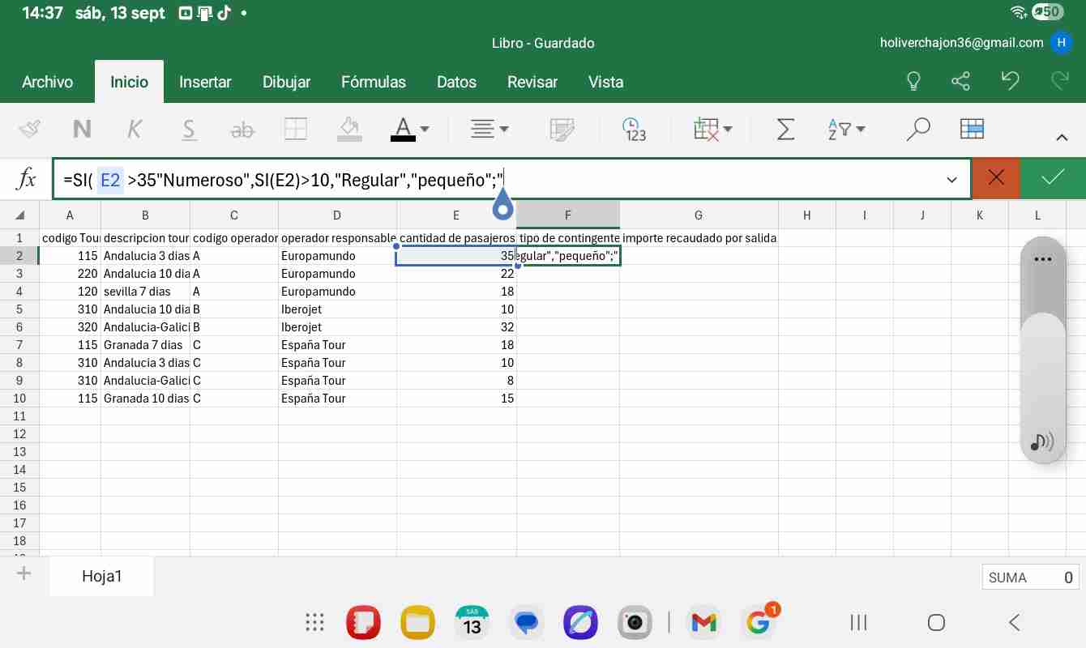
Task: Toggle bold formatting (N) in ribbon
Action: pyautogui.click(x=82, y=130)
